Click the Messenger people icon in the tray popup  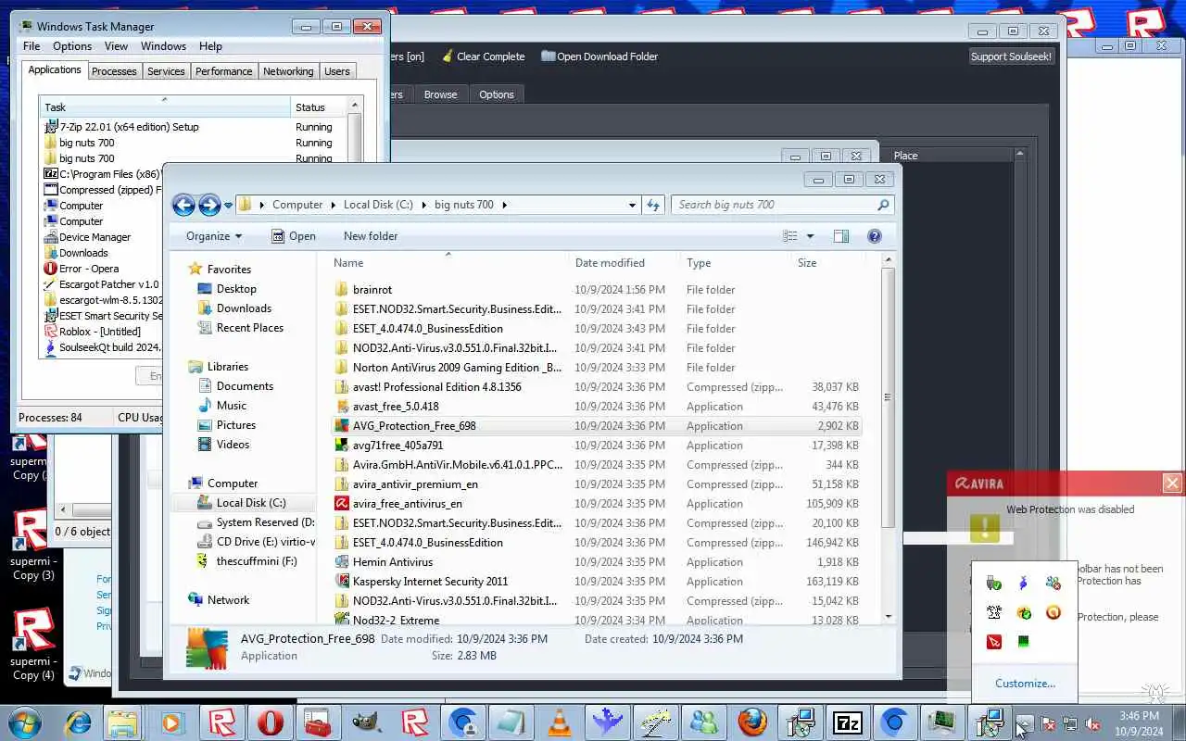click(1054, 583)
